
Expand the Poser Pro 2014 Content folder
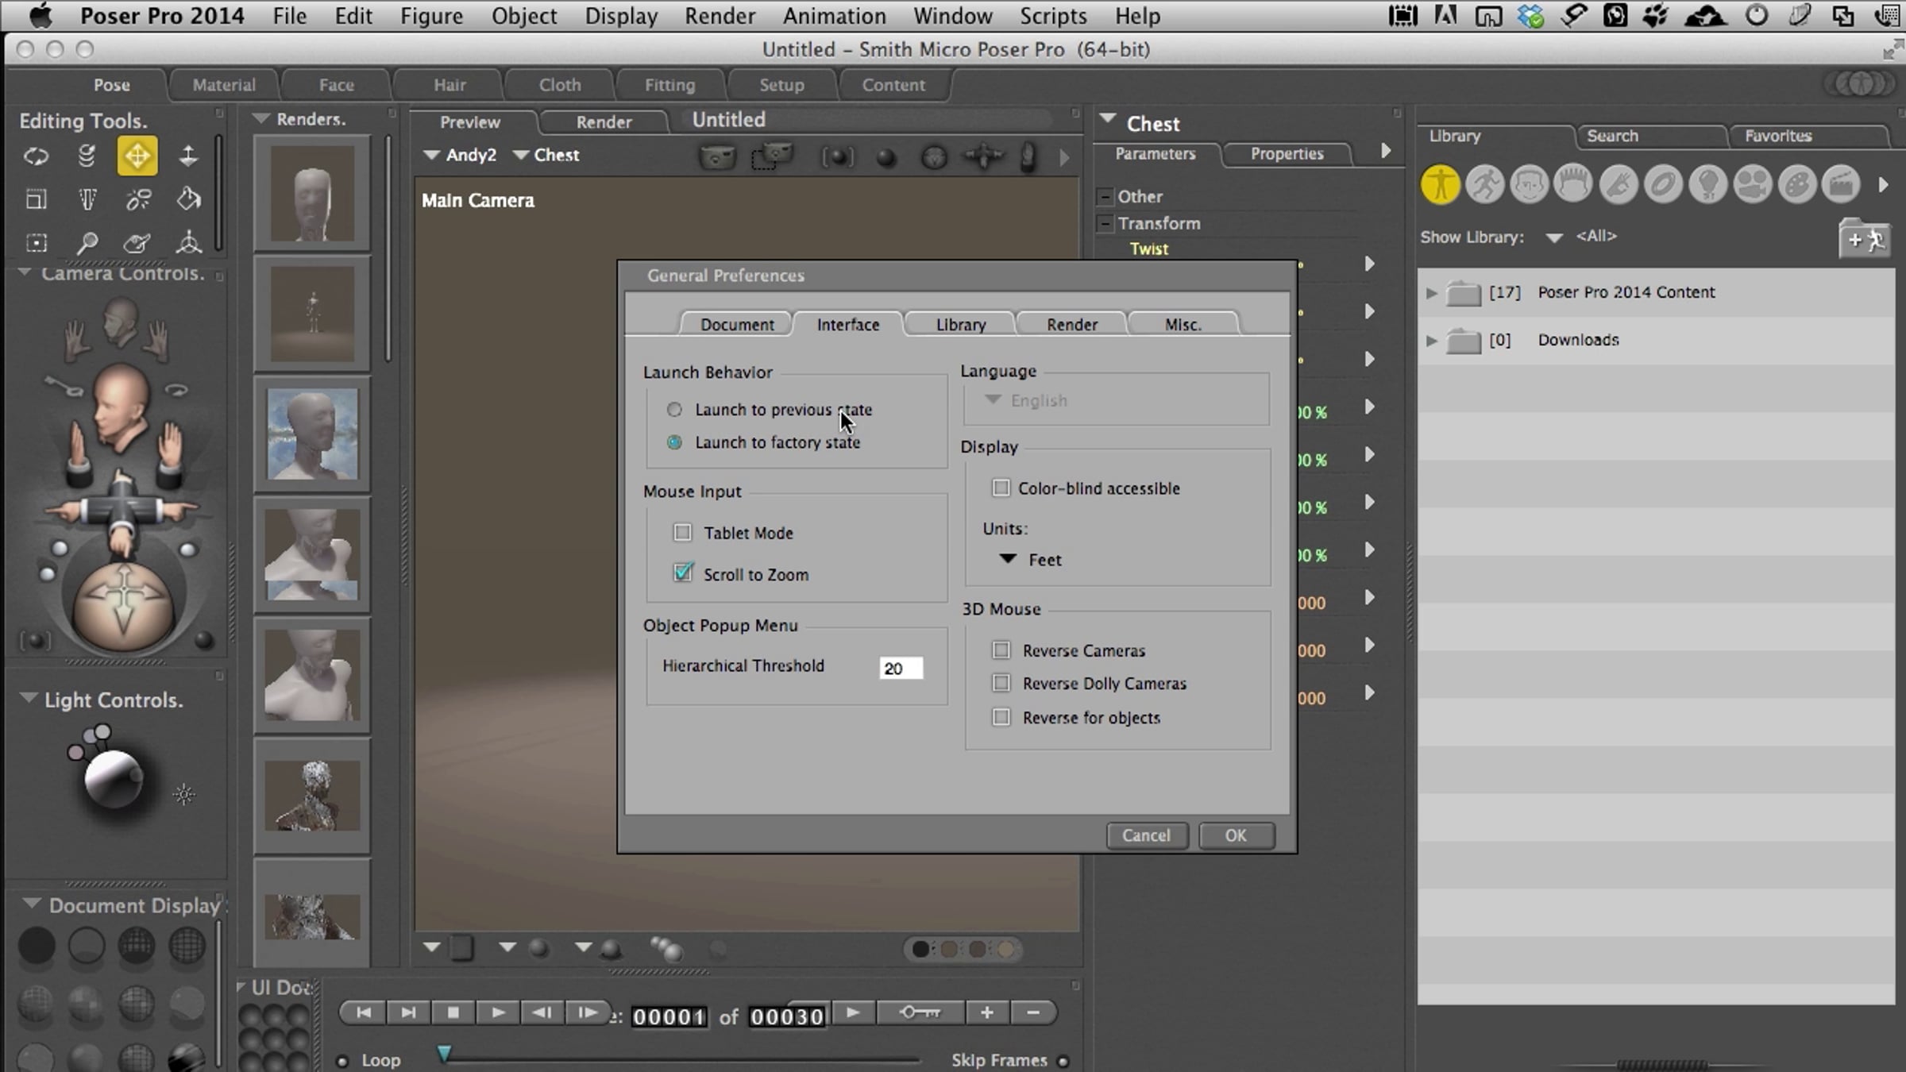pos(1431,292)
